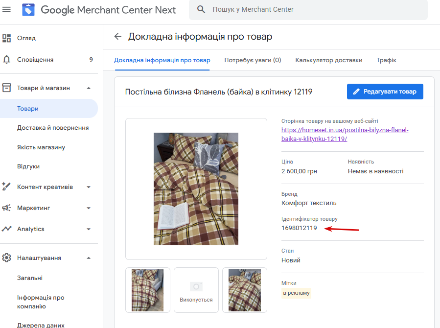The width and height of the screenshot is (440, 328).
Task: Open the Калькулятор доставки tab
Action: 328,60
